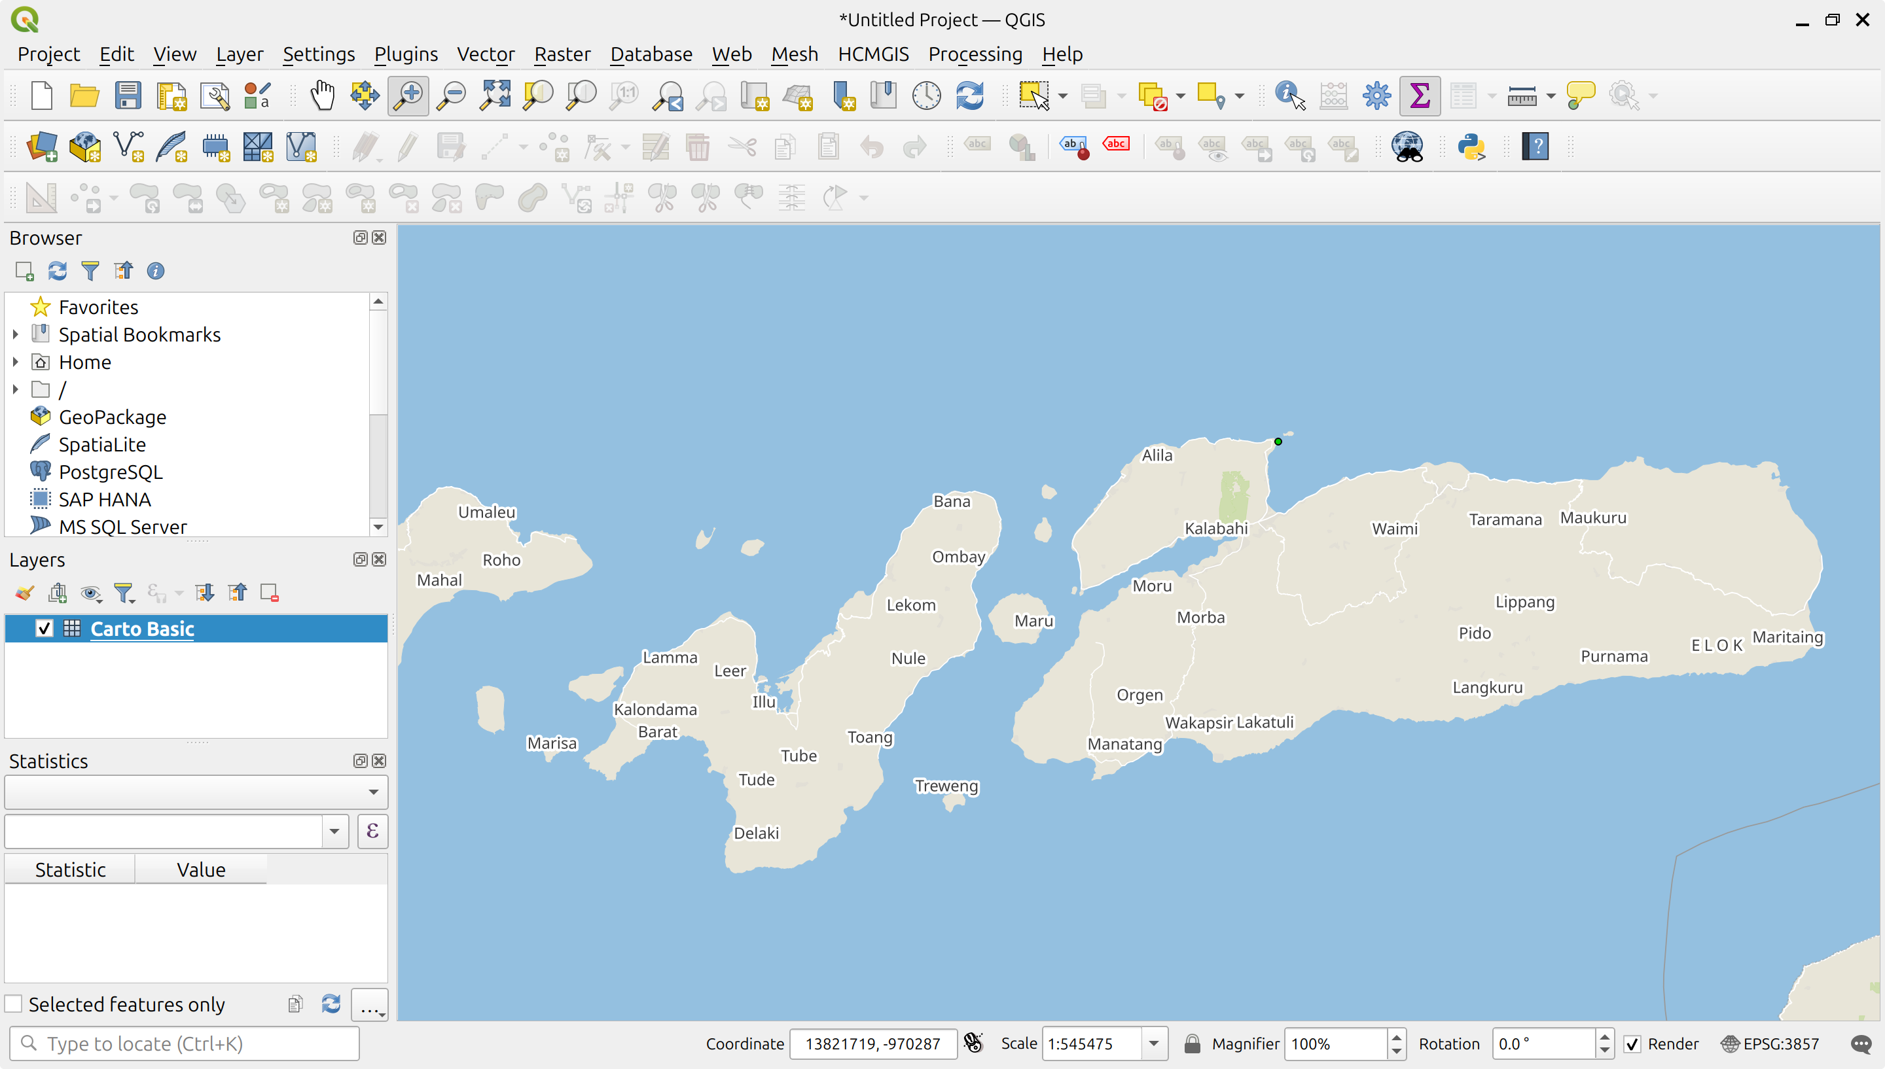This screenshot has height=1069, width=1885.
Task: Open the Temporal Controller panel
Action: coord(925,96)
